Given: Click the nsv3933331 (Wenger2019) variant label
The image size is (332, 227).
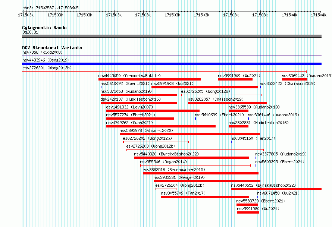Looking at the screenshot, I should [x=179, y=177].
